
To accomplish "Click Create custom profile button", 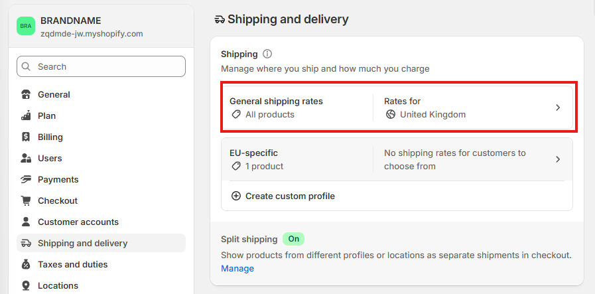I will (283, 196).
